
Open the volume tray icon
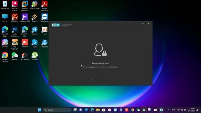(x=182, y=110)
